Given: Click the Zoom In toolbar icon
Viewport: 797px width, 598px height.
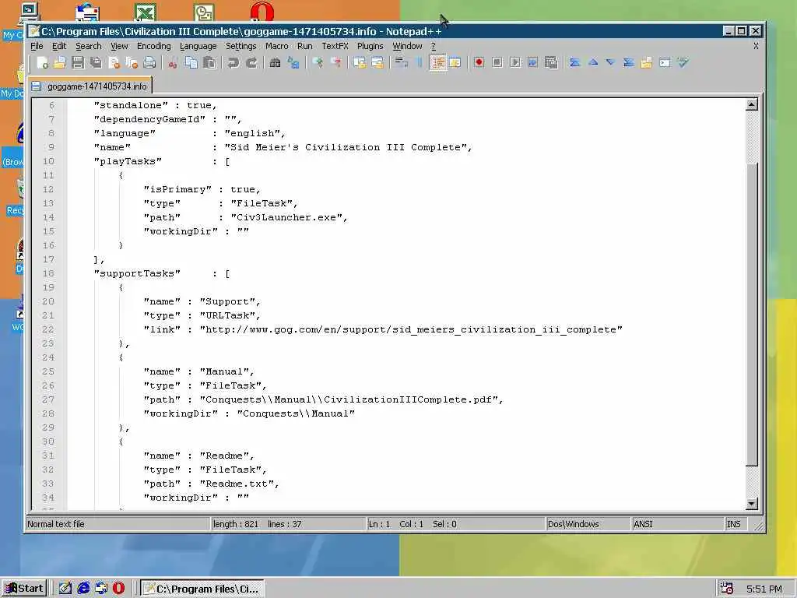Looking at the screenshot, I should click(318, 62).
